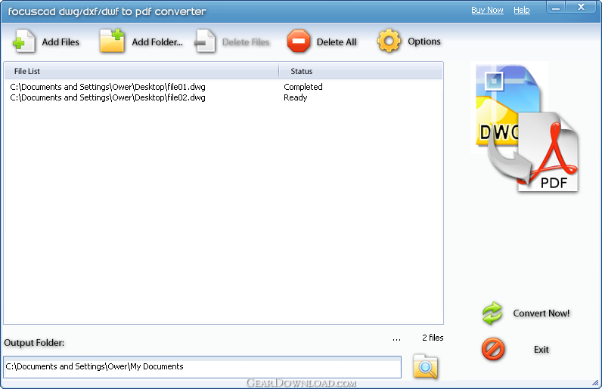Open the Help link

click(x=522, y=10)
